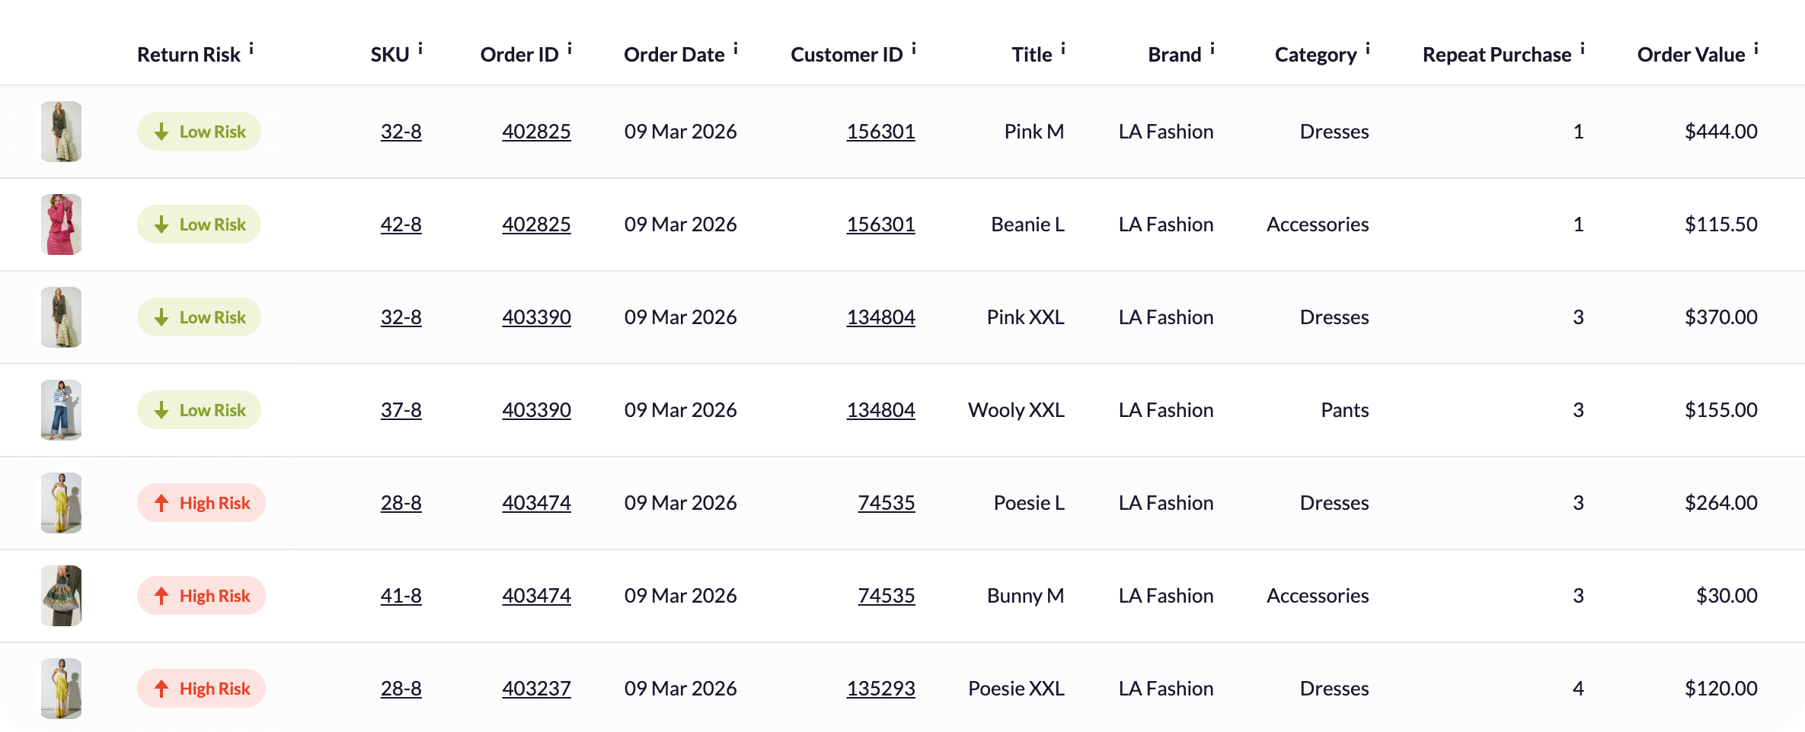Screen dimensions: 1805x732
Task: Open the Bunny M accessory thumbnail
Action: click(x=61, y=596)
